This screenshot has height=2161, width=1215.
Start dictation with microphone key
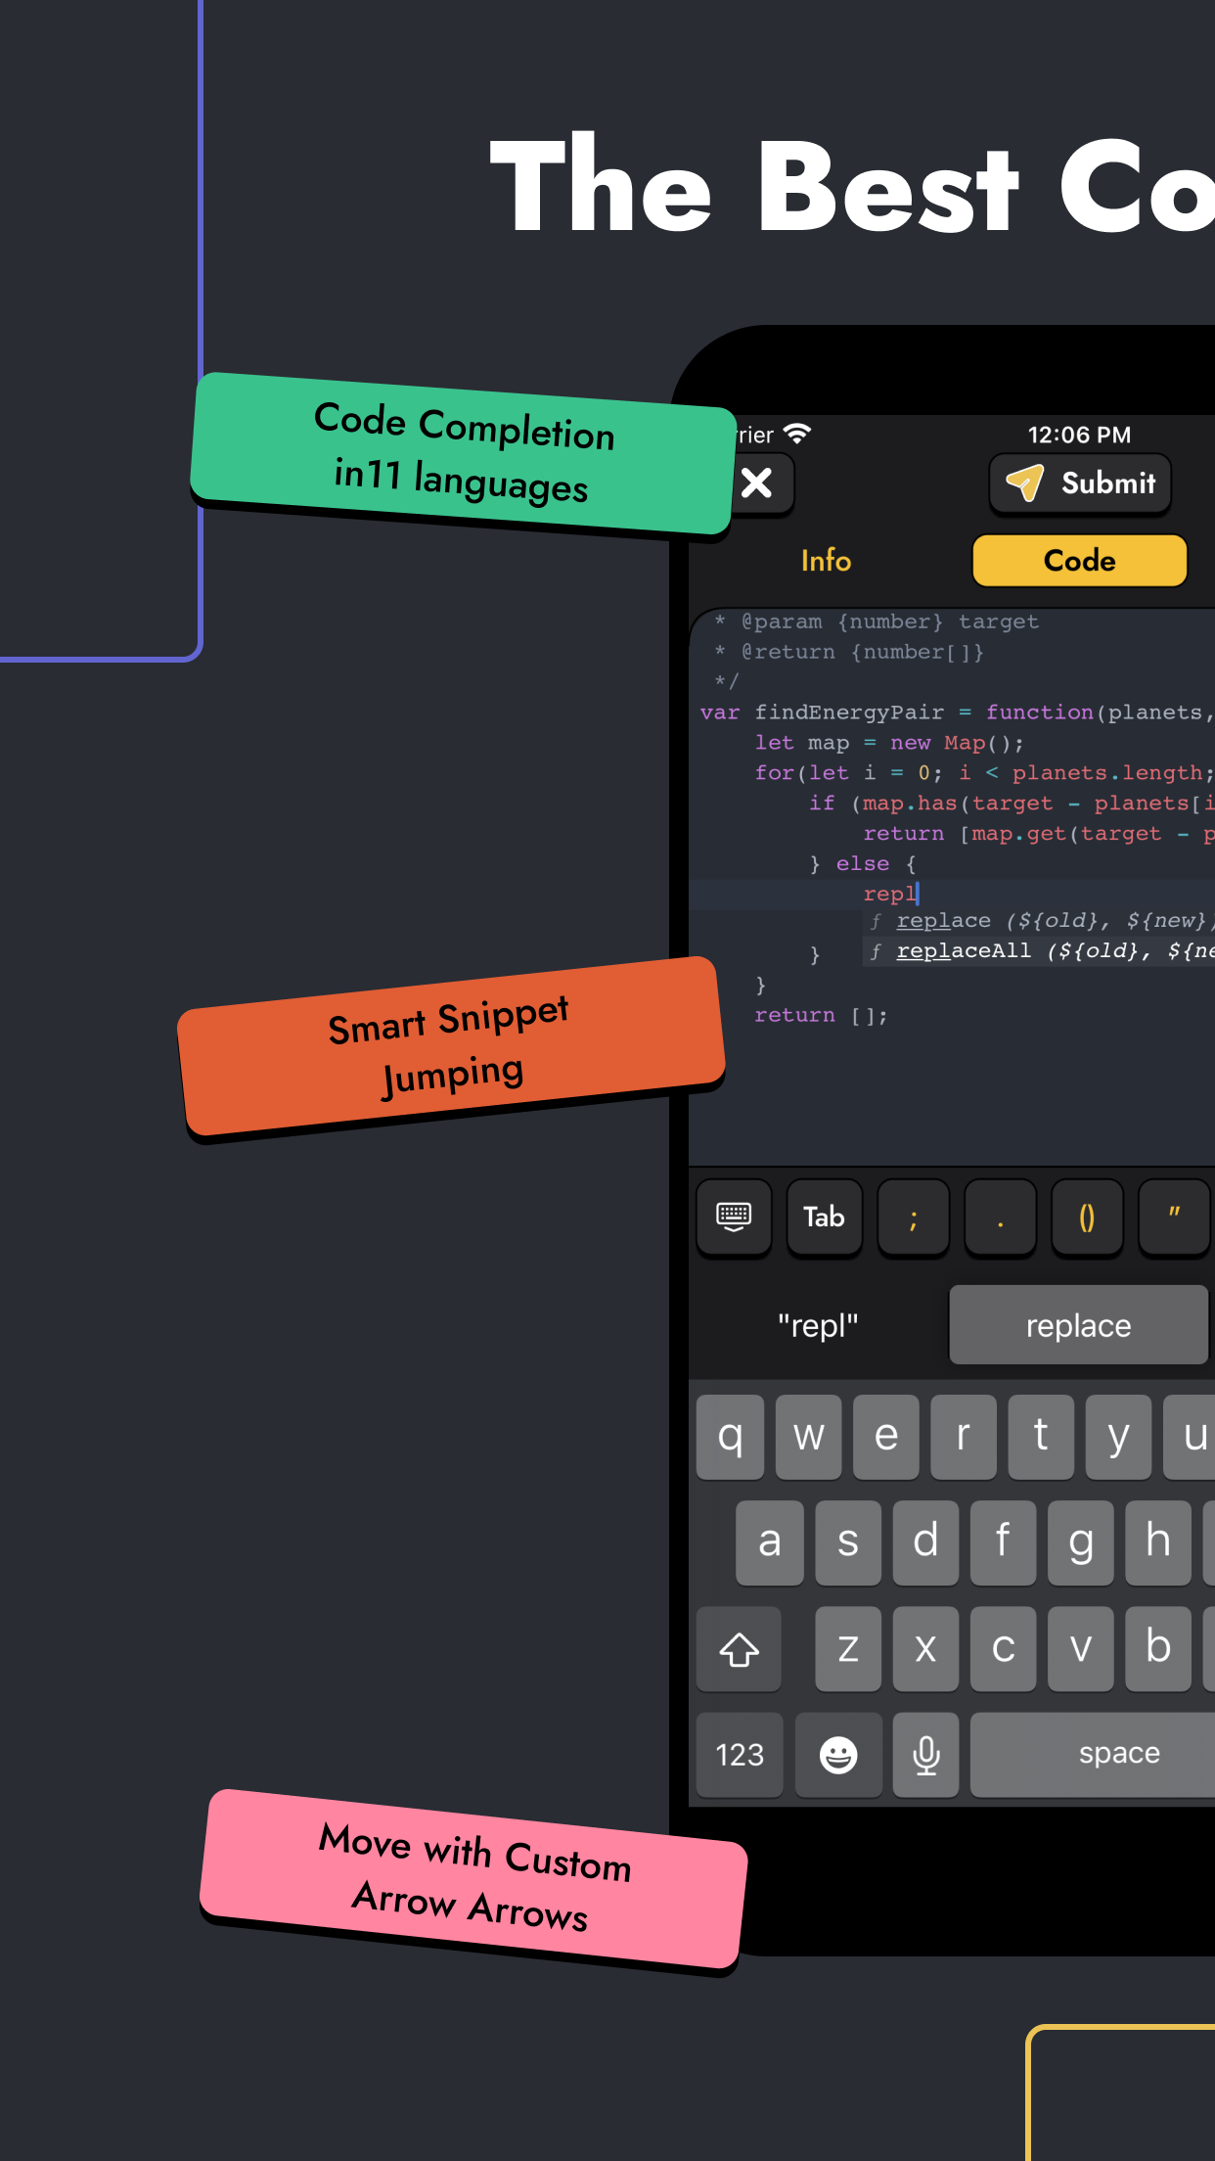coord(925,1755)
